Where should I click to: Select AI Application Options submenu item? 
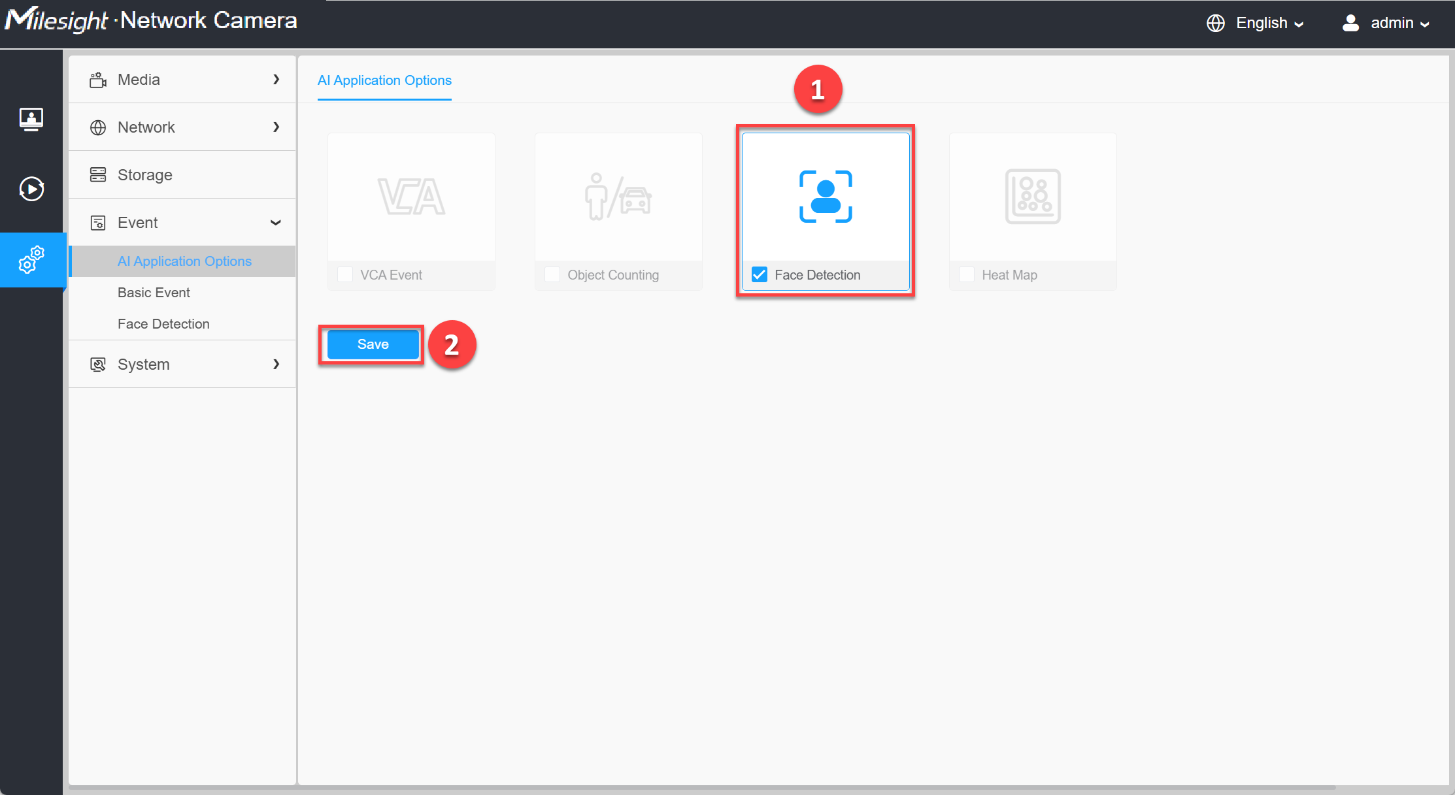pos(182,261)
